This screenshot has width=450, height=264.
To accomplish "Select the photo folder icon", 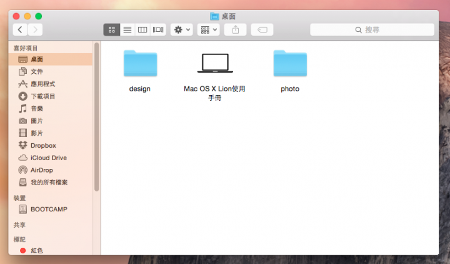I will (290, 63).
